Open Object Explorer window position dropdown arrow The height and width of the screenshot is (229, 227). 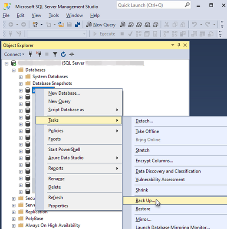coord(173,45)
